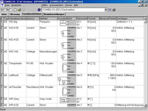
Task: Toggle the Tx indicator radio button
Action: pos(5,10)
